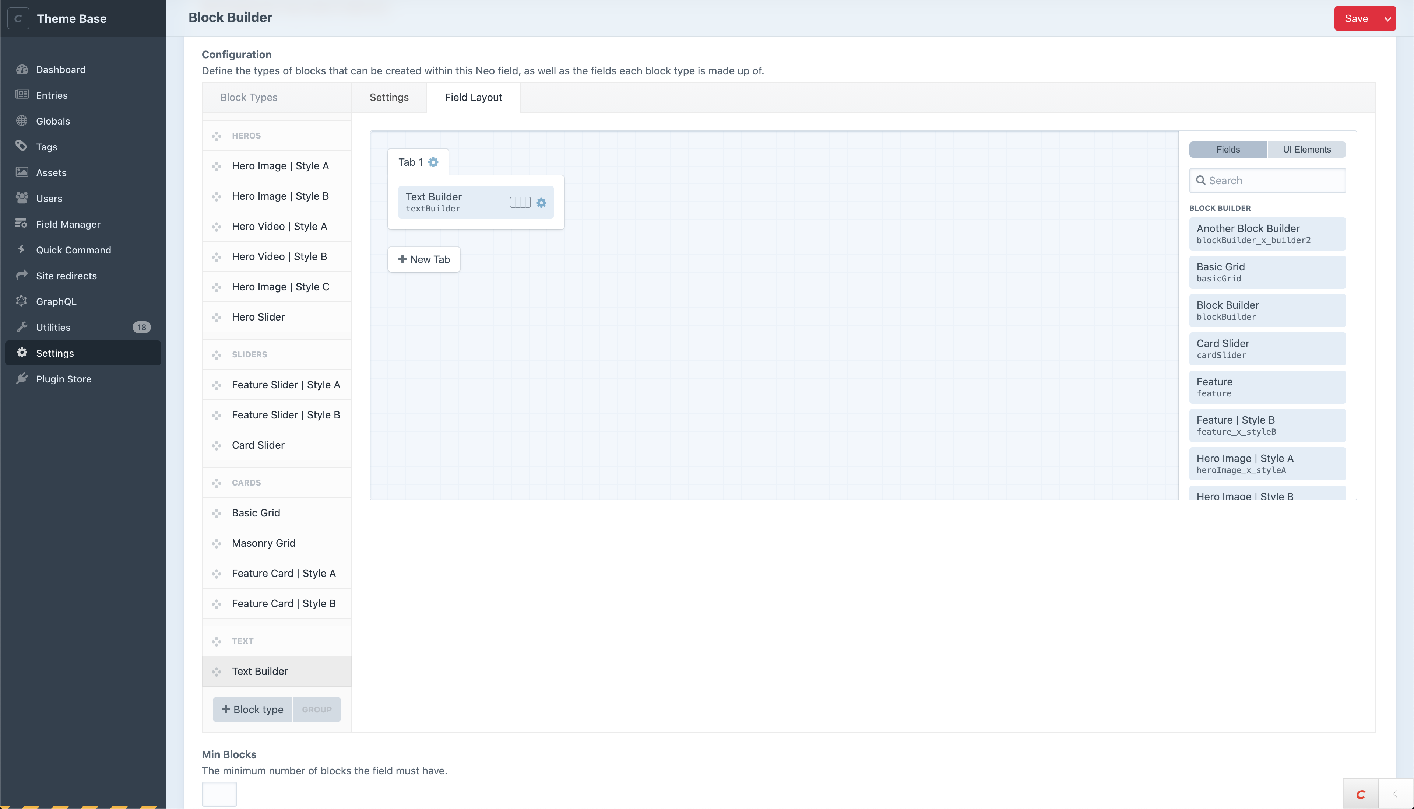Open the Settings tab of the configuration
Image resolution: width=1414 pixels, height=809 pixels.
click(x=389, y=97)
